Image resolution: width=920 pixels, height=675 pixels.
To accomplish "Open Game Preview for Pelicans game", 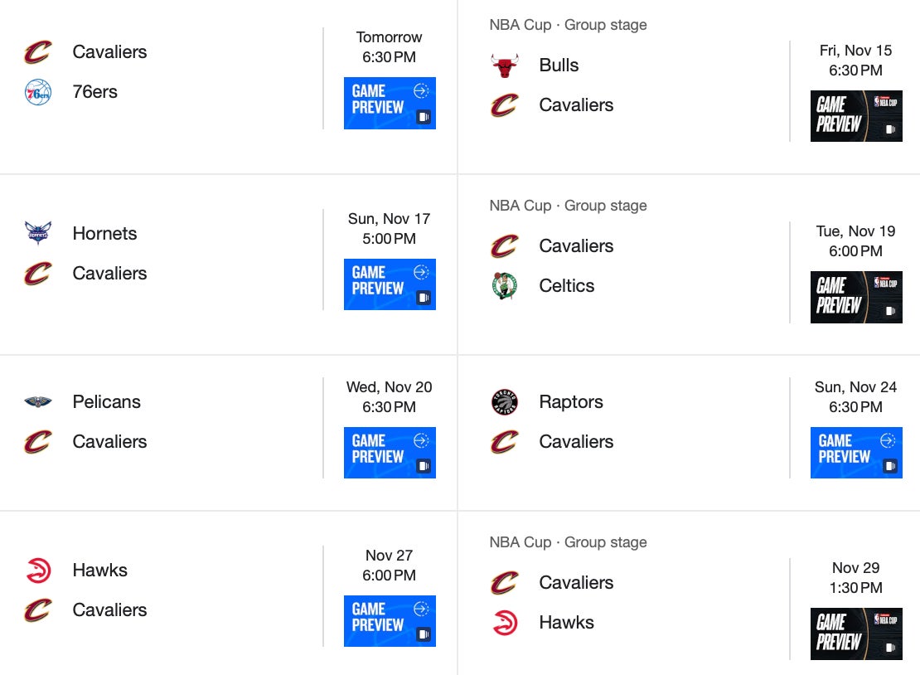I will [390, 453].
